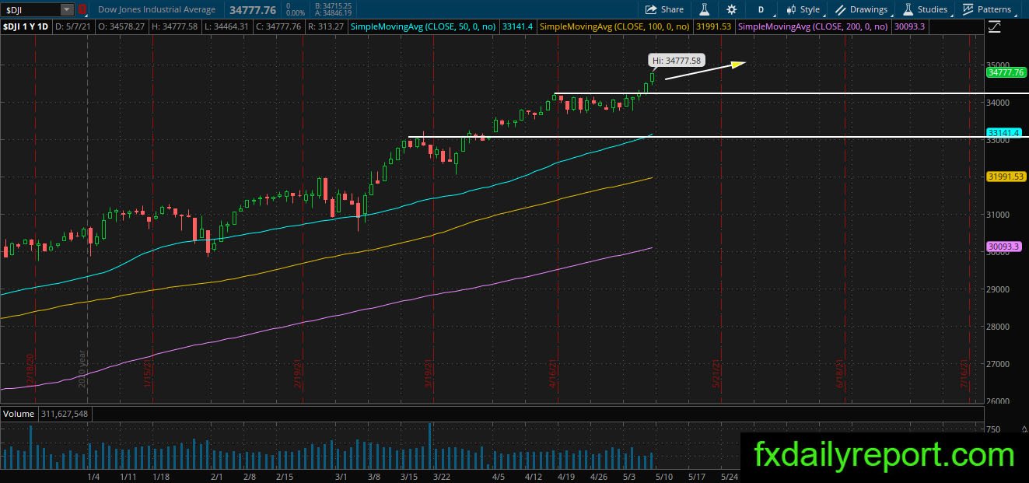The height and width of the screenshot is (483, 1029).
Task: Click the 5/21/21 expiration date marker
Action: click(716, 374)
